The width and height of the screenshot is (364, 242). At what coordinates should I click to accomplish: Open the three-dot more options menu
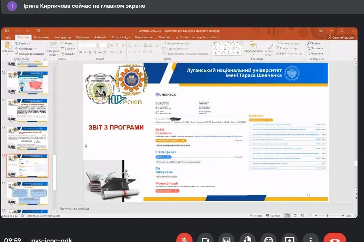(x=311, y=238)
